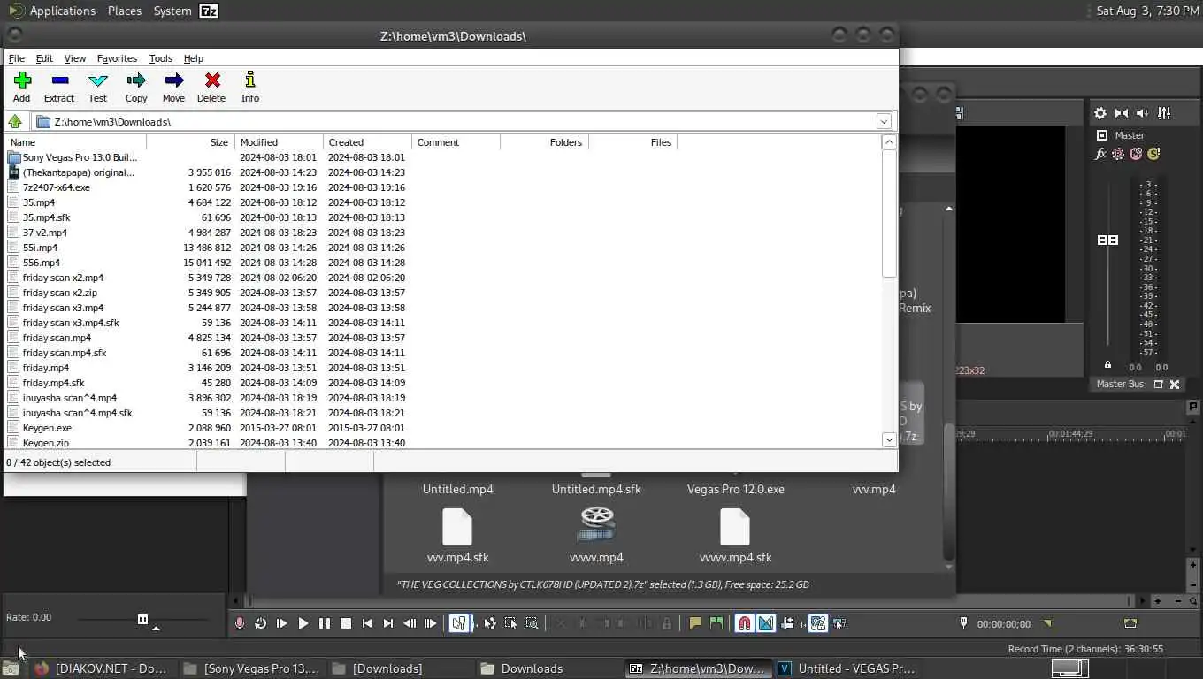The height and width of the screenshot is (679, 1203).
Task: Open the Favorites menu in 7-Zip
Action: point(117,58)
